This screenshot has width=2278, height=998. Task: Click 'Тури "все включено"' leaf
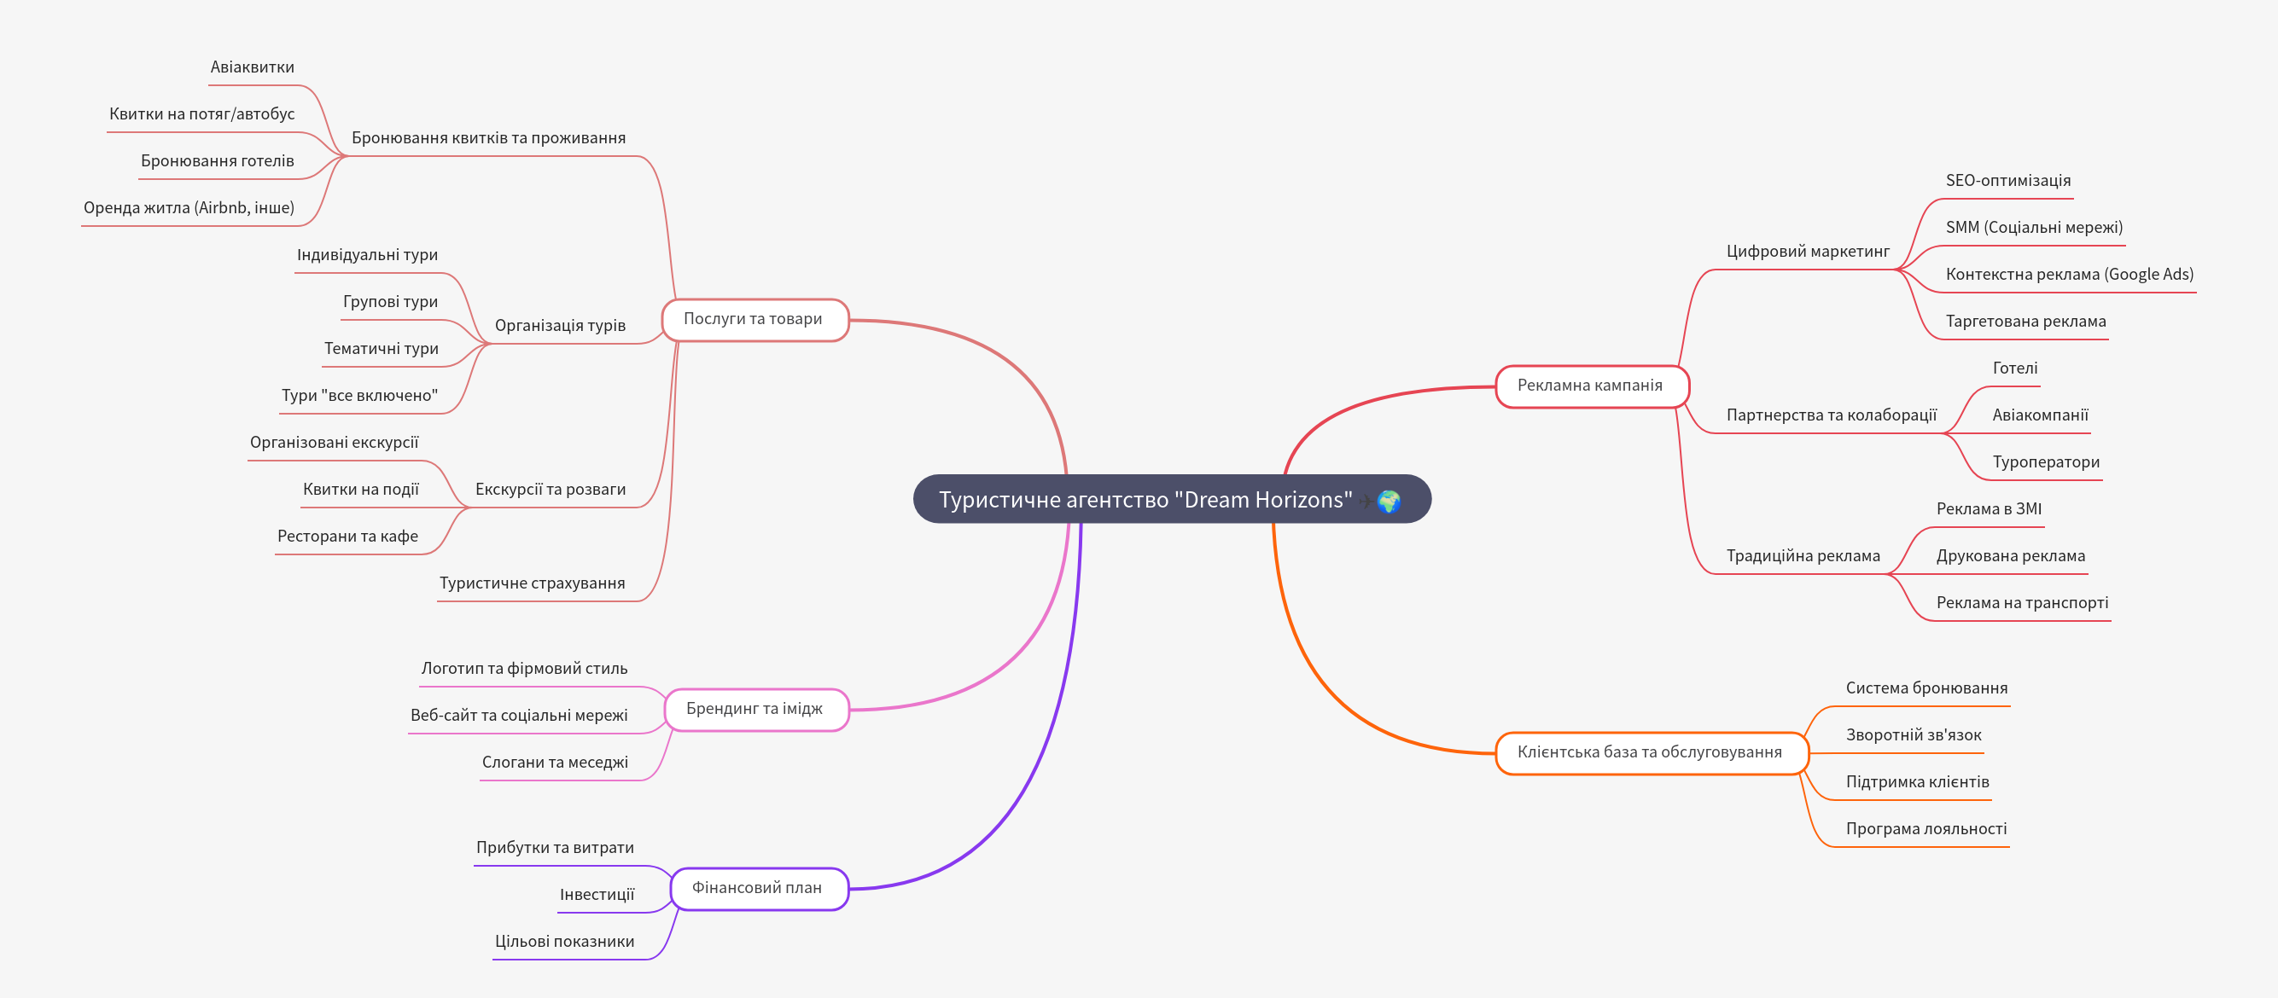(359, 395)
